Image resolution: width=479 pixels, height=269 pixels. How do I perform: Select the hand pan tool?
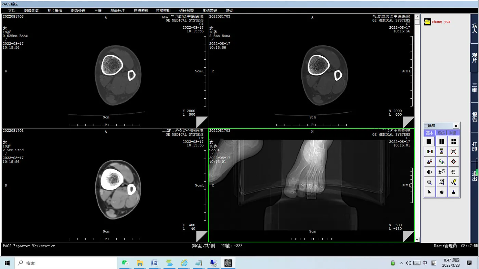click(454, 172)
